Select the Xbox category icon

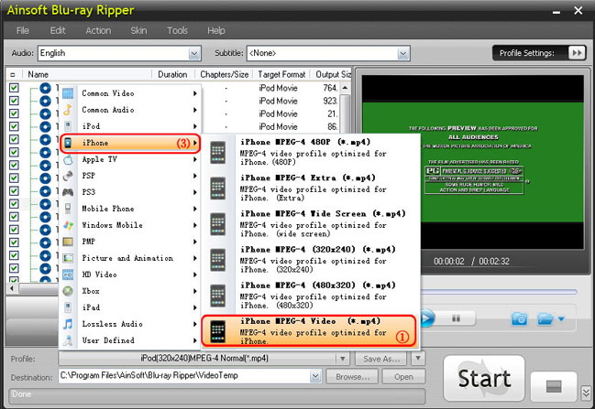pyautogui.click(x=68, y=291)
